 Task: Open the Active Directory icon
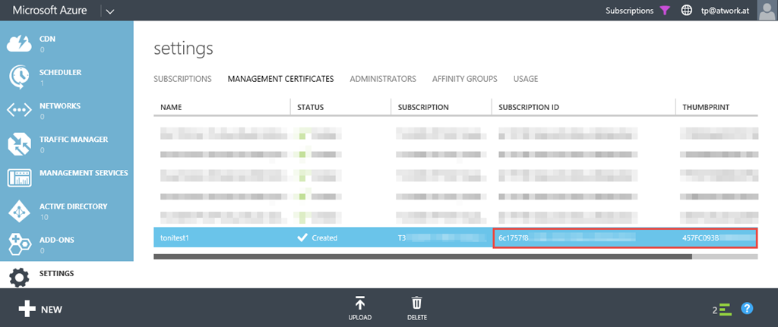(19, 212)
